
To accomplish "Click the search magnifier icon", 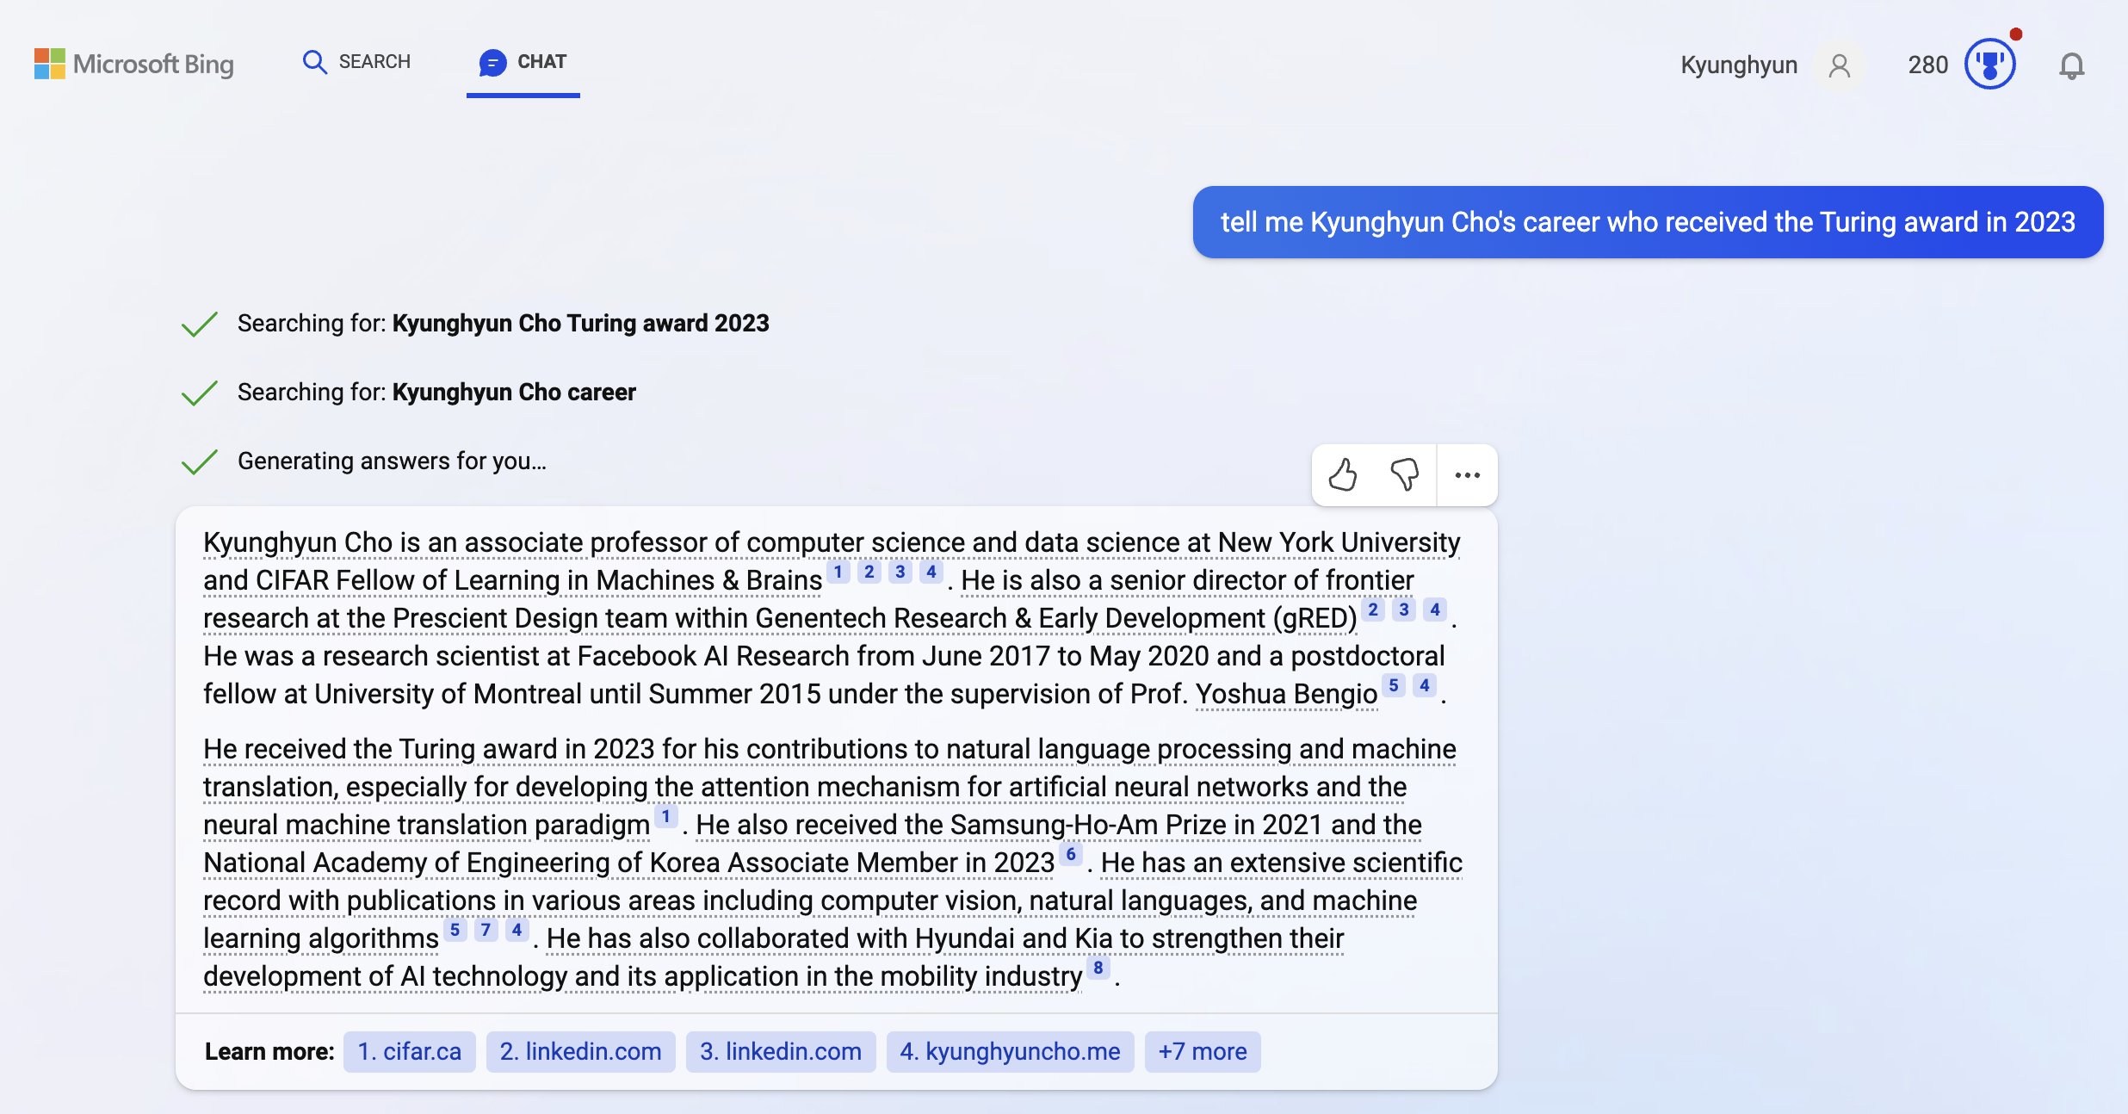I will [x=314, y=62].
